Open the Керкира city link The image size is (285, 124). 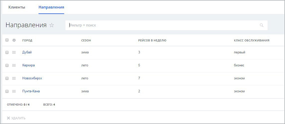click(28, 65)
